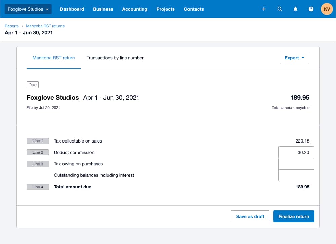Open the Accounting menu

click(135, 9)
